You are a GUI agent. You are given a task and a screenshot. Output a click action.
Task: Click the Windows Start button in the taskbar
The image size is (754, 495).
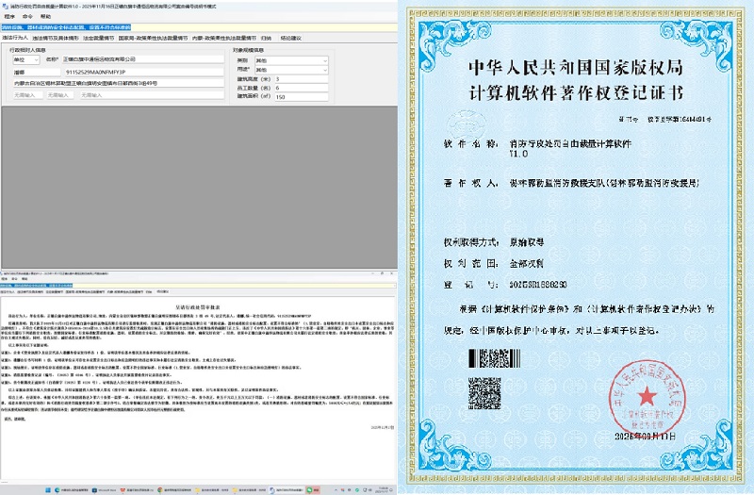pos(48,489)
